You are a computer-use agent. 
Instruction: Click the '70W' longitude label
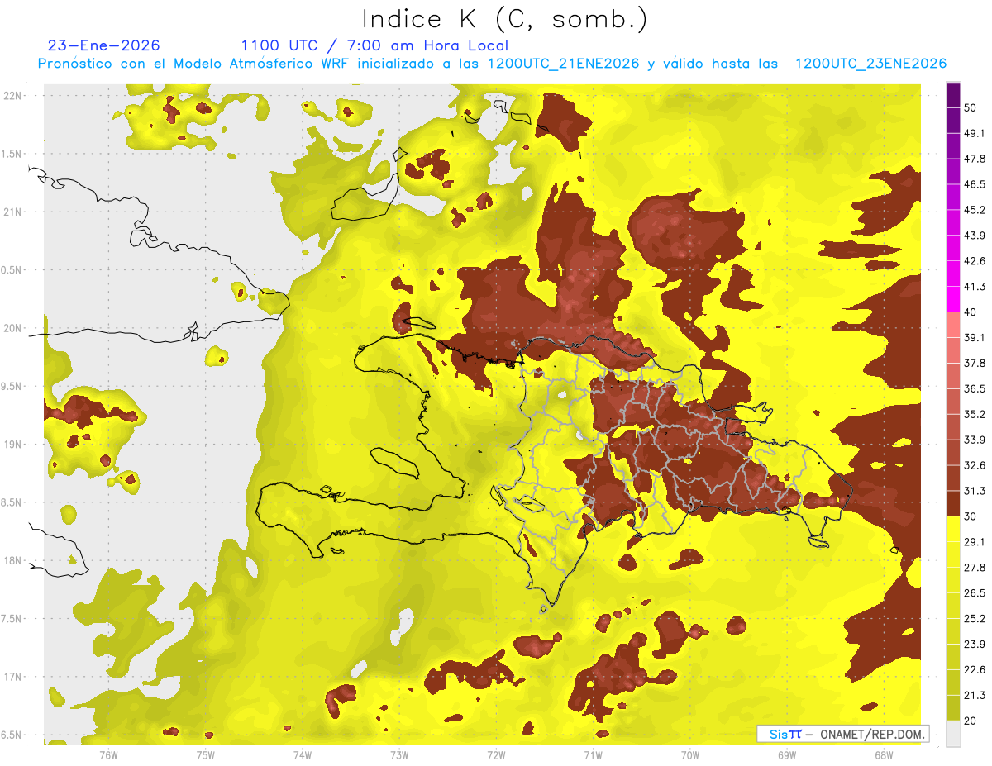(x=690, y=755)
